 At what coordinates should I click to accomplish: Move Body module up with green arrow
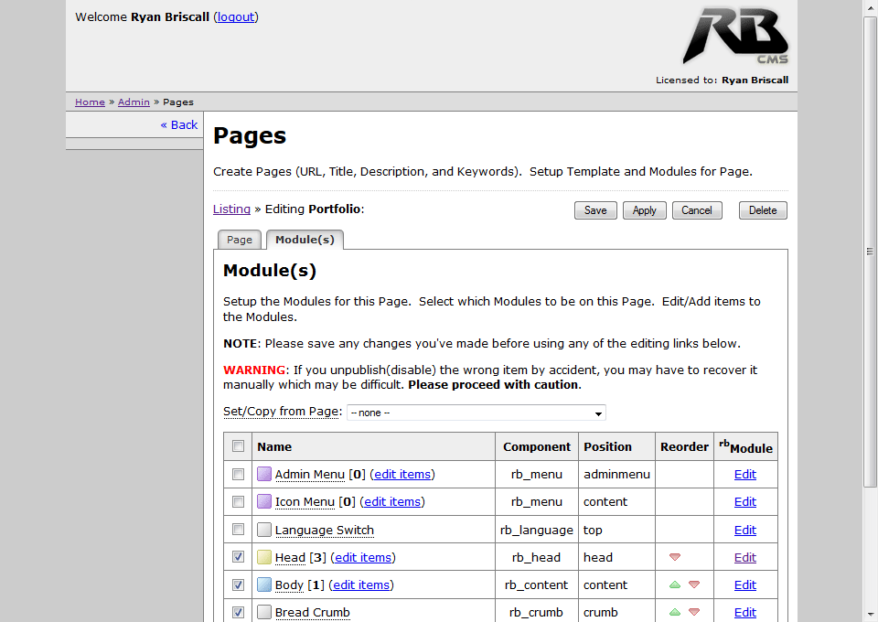[x=675, y=584]
